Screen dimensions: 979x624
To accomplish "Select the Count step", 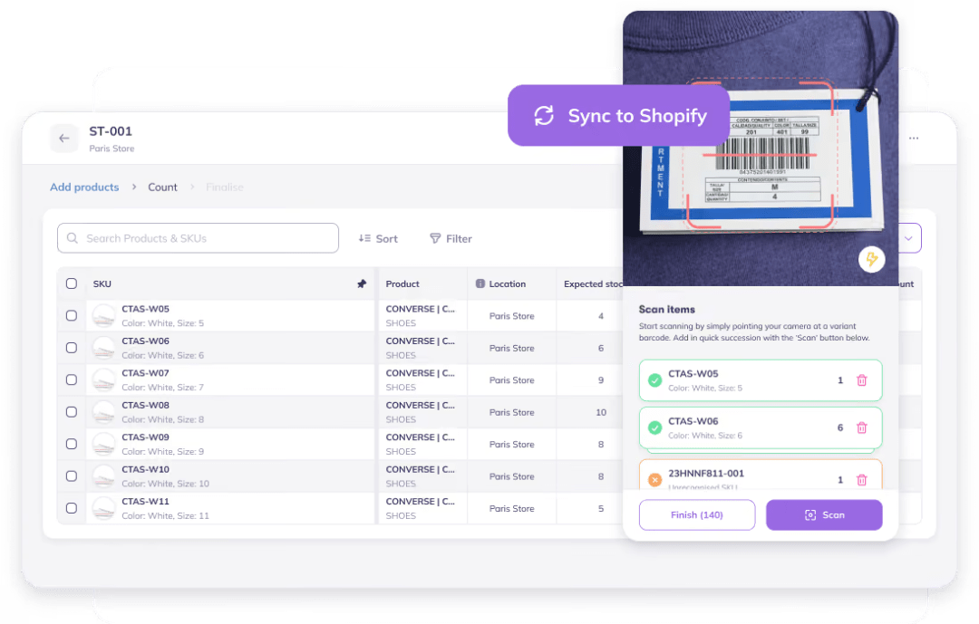I will 162,187.
